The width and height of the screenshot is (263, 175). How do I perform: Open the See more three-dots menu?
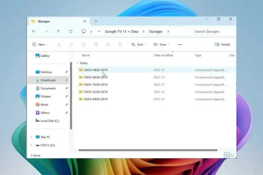click(180, 45)
